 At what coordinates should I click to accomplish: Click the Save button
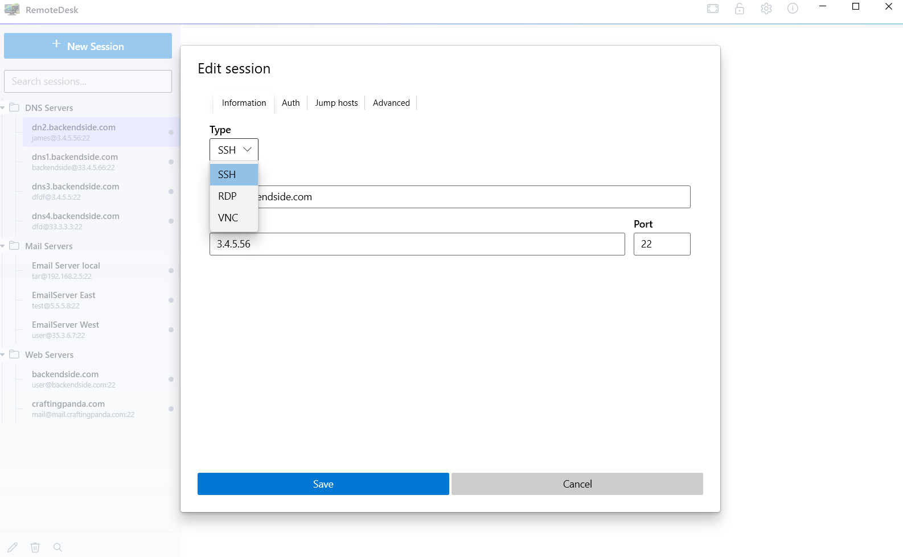tap(323, 484)
